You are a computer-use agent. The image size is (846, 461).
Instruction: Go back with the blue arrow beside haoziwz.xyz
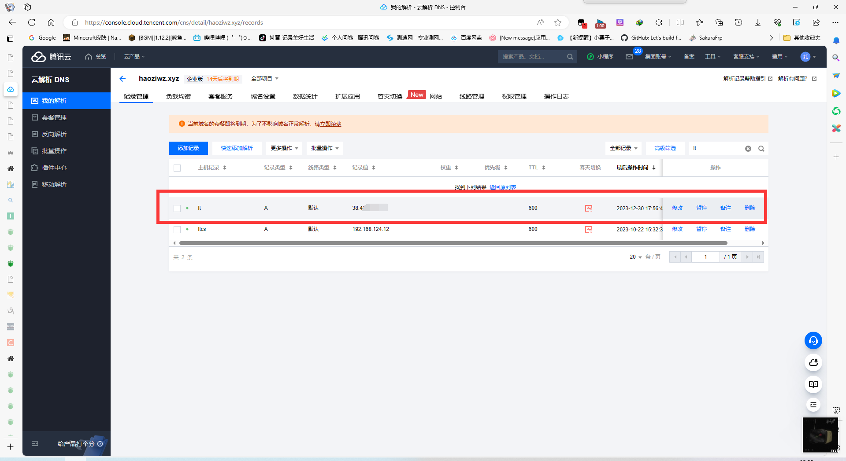click(122, 79)
